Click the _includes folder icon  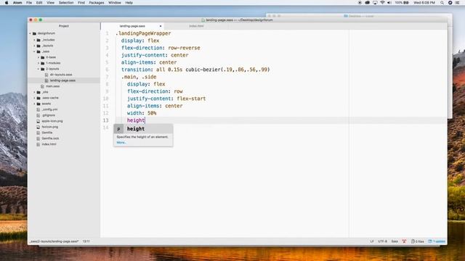click(39, 40)
